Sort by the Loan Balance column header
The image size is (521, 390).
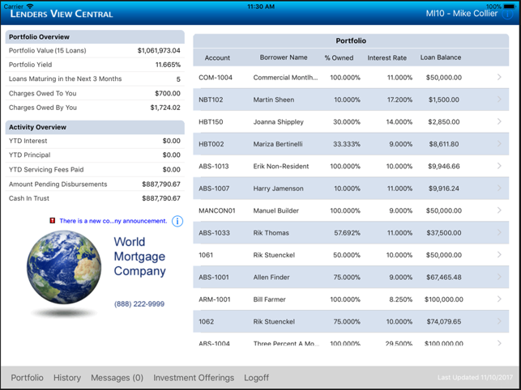tap(441, 57)
